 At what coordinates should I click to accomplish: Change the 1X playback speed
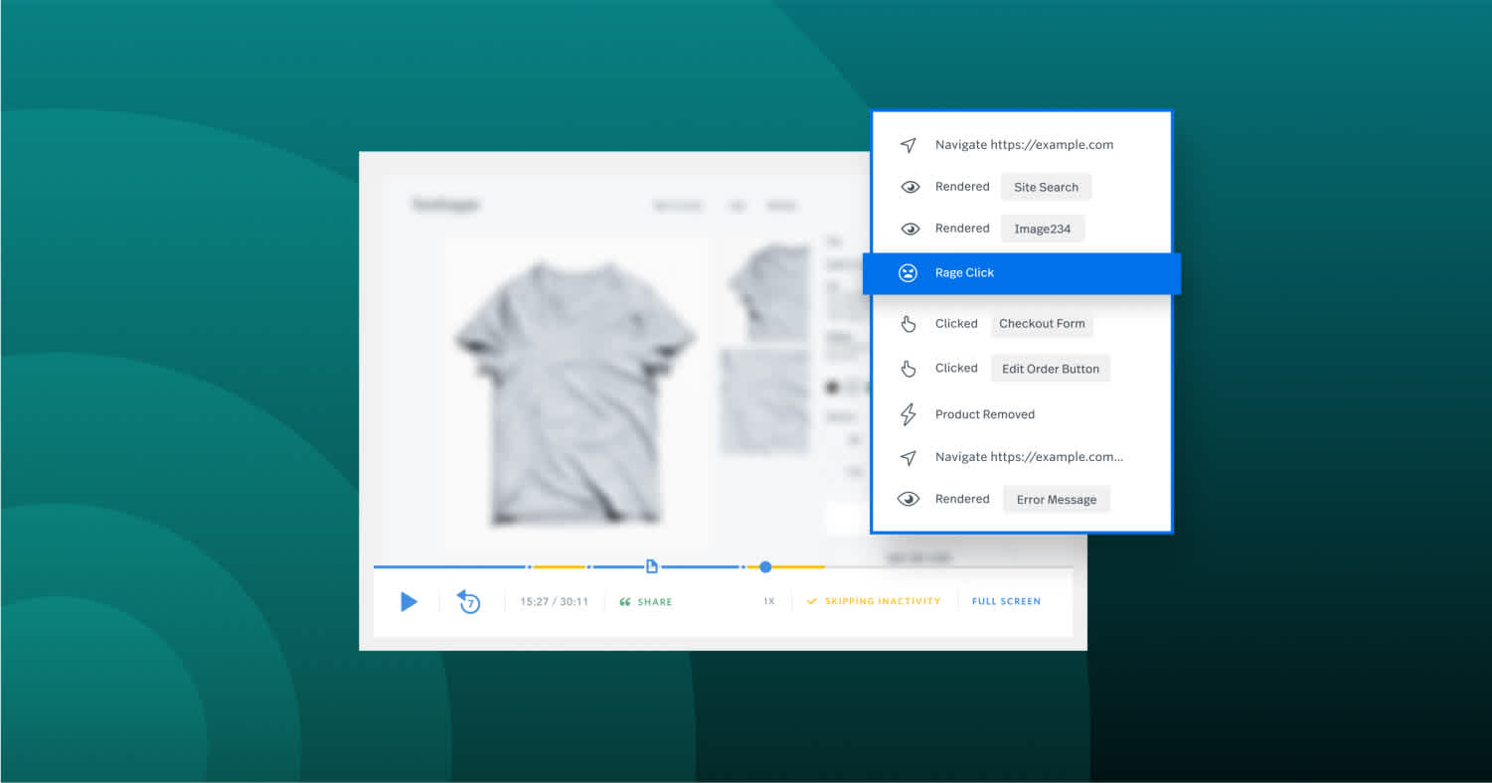[768, 601]
